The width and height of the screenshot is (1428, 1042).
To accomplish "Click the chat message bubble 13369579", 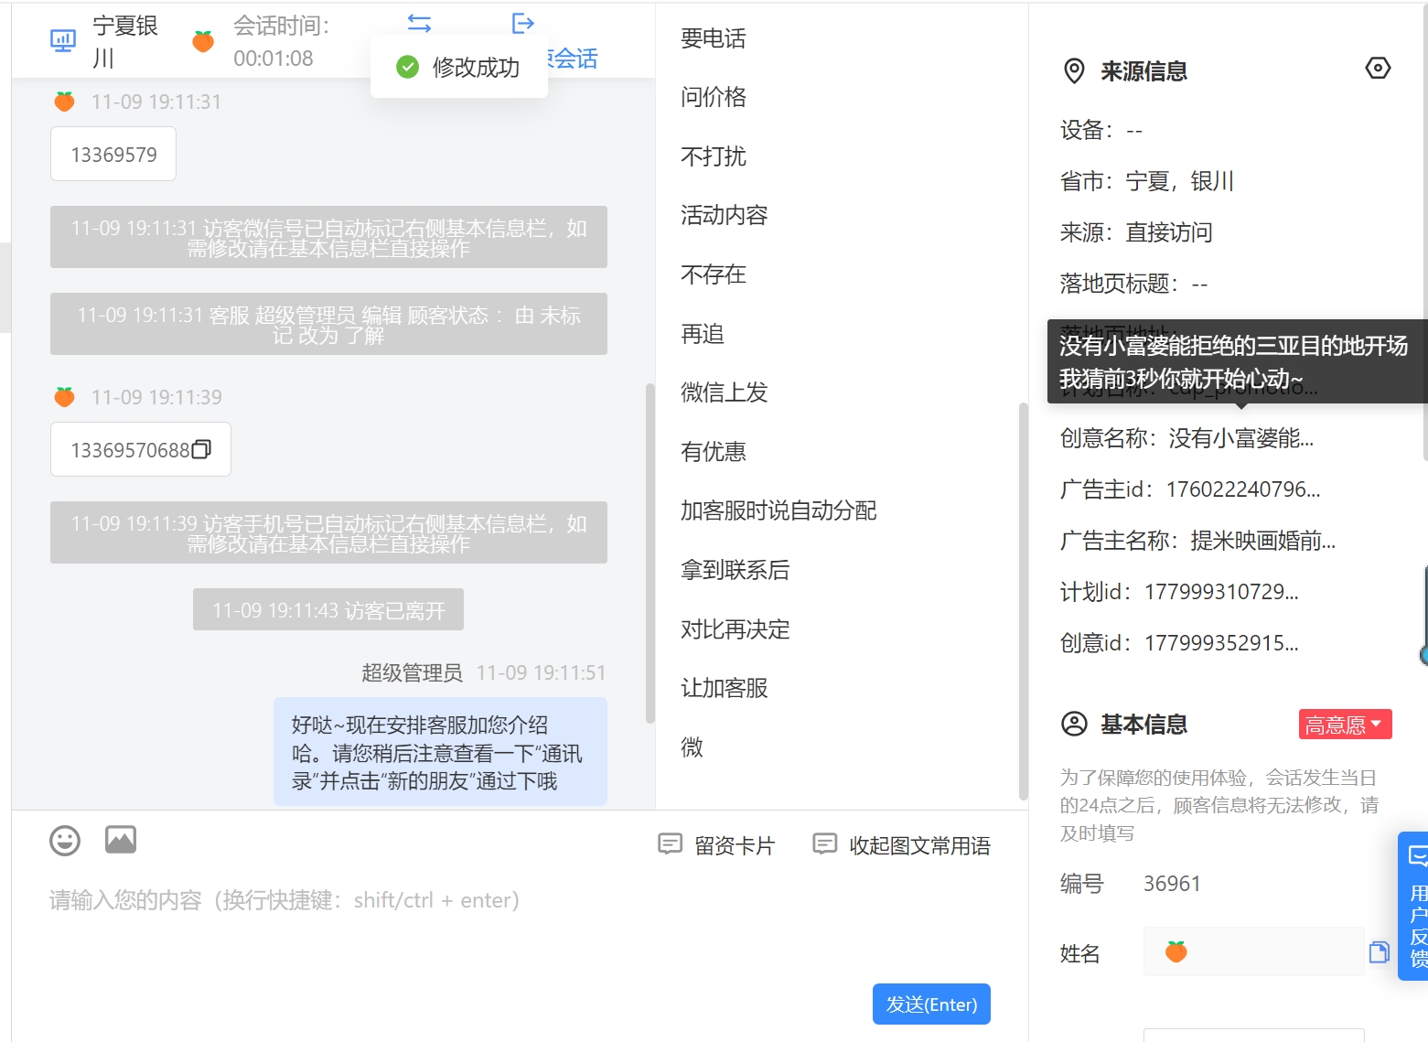I will pyautogui.click(x=113, y=154).
